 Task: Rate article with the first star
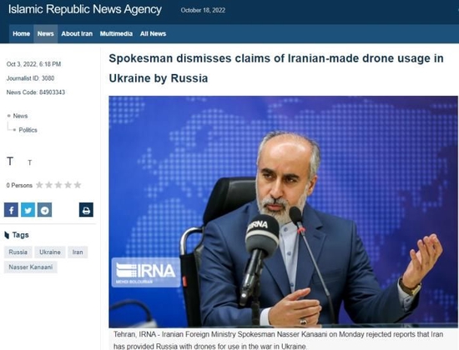click(x=39, y=185)
